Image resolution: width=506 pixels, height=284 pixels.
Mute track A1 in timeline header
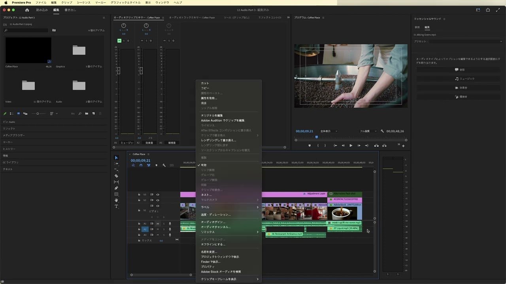point(158,224)
